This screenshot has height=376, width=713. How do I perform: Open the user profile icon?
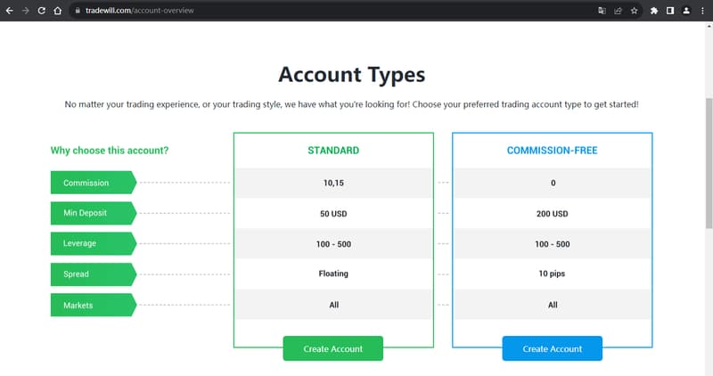pyautogui.click(x=686, y=11)
